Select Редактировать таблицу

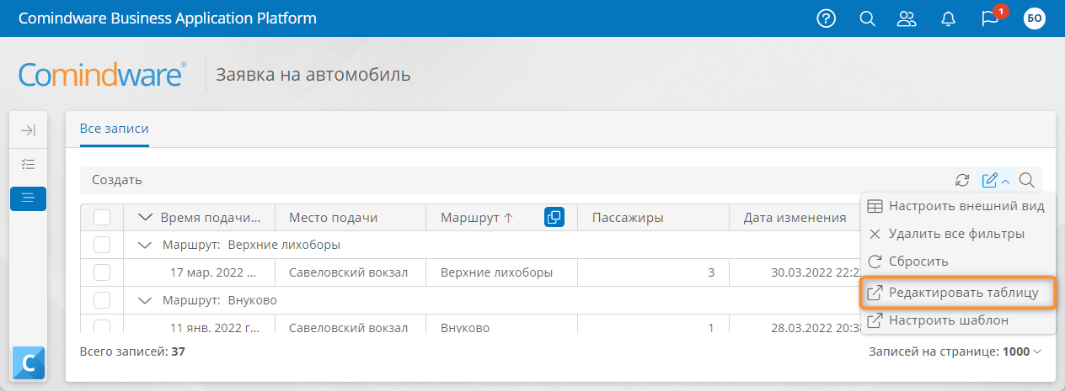[x=959, y=293]
